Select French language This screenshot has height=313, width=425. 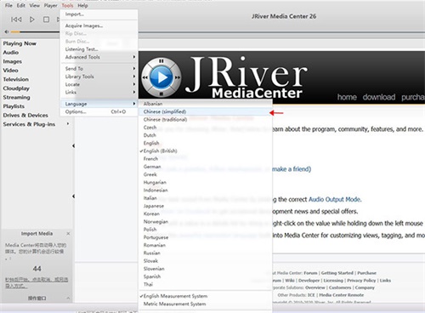pyautogui.click(x=205, y=159)
